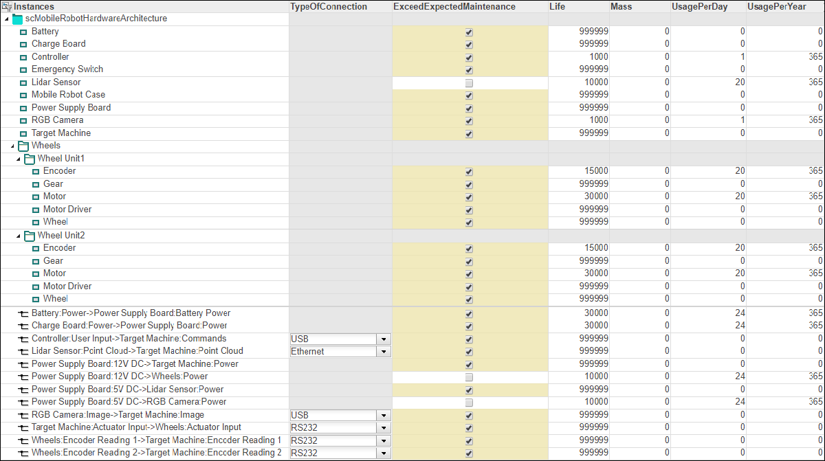
Task: Click the 5V DC->RGB Camera:Power connector icon
Action: pos(23,403)
